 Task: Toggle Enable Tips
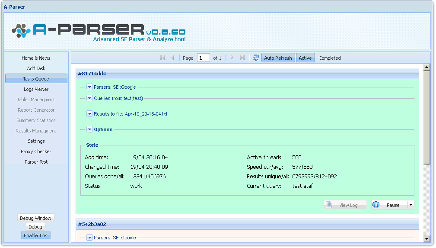(35, 235)
